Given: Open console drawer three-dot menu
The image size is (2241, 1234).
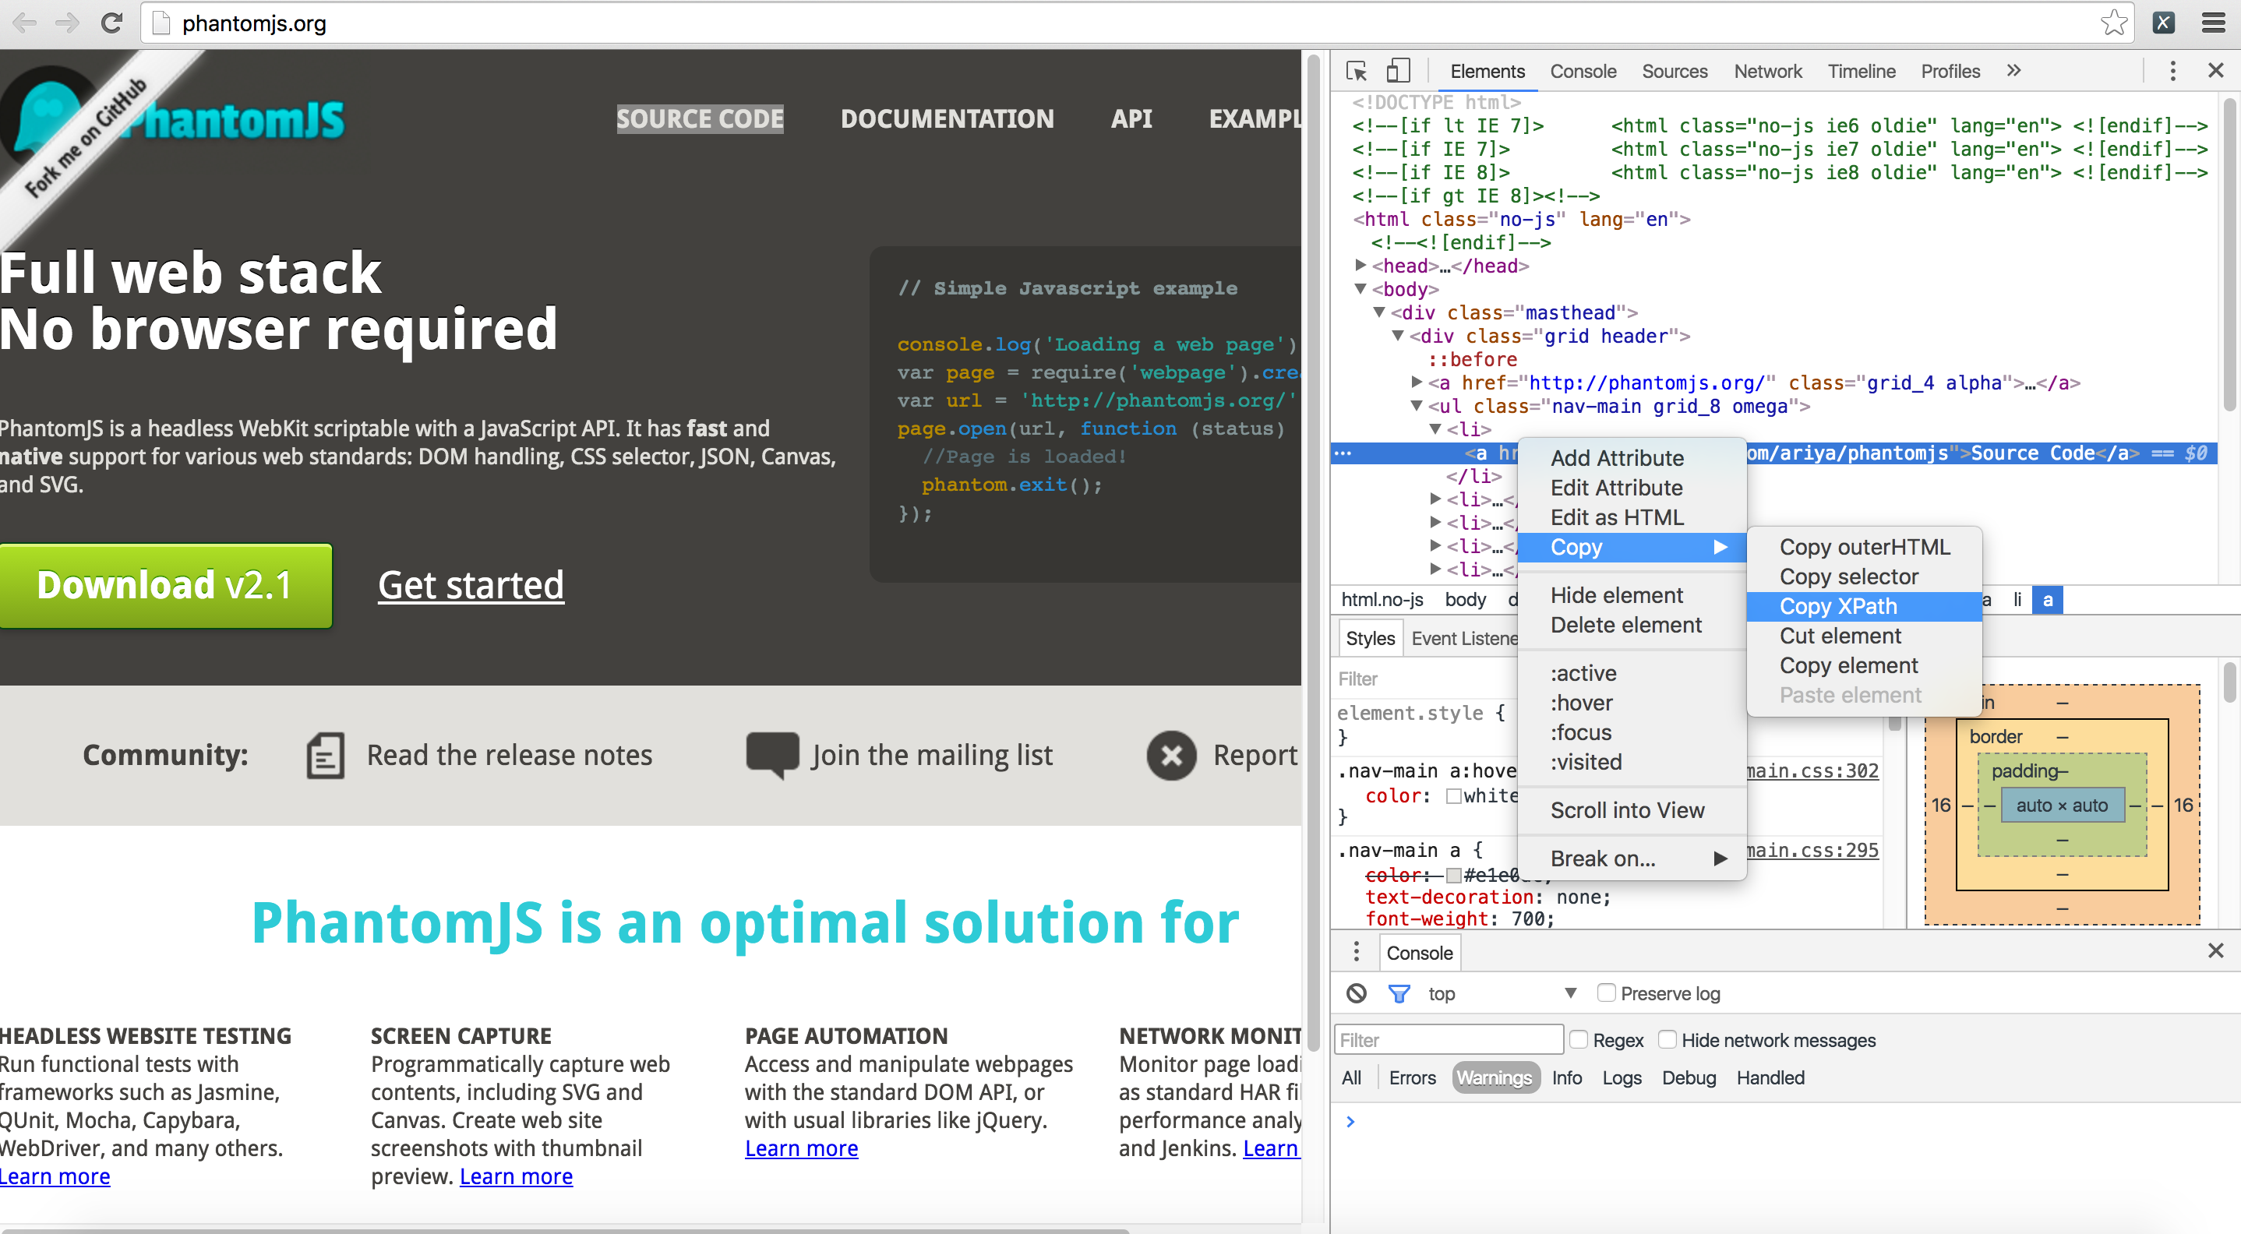Looking at the screenshot, I should tap(1357, 951).
